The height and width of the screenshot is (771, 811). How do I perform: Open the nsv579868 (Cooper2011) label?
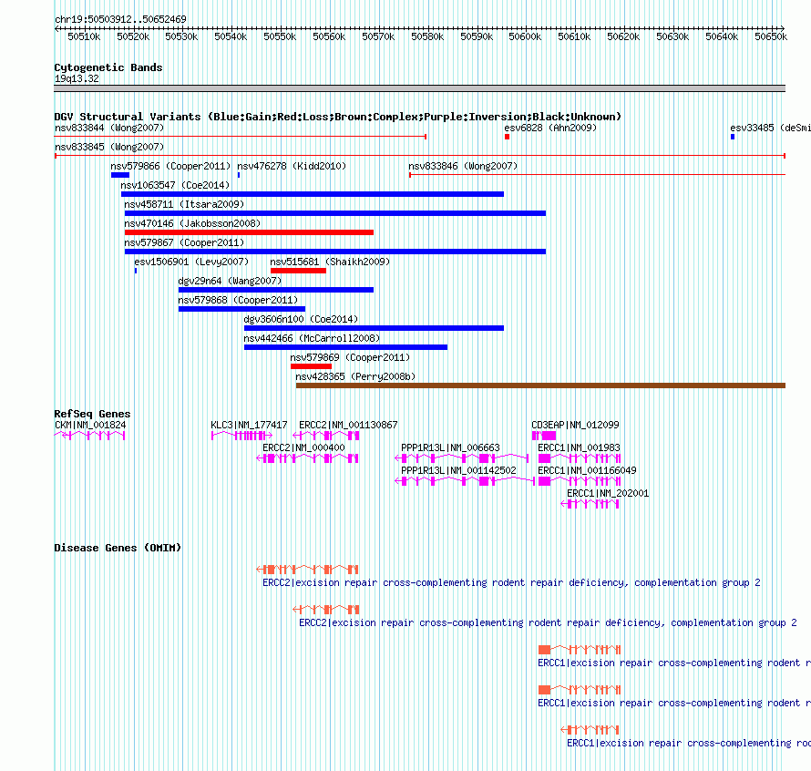238,300
